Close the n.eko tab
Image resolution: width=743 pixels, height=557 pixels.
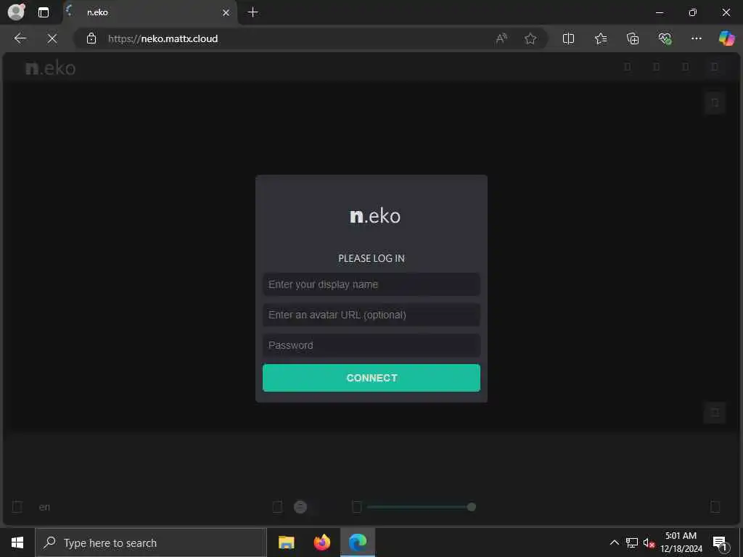(x=226, y=13)
